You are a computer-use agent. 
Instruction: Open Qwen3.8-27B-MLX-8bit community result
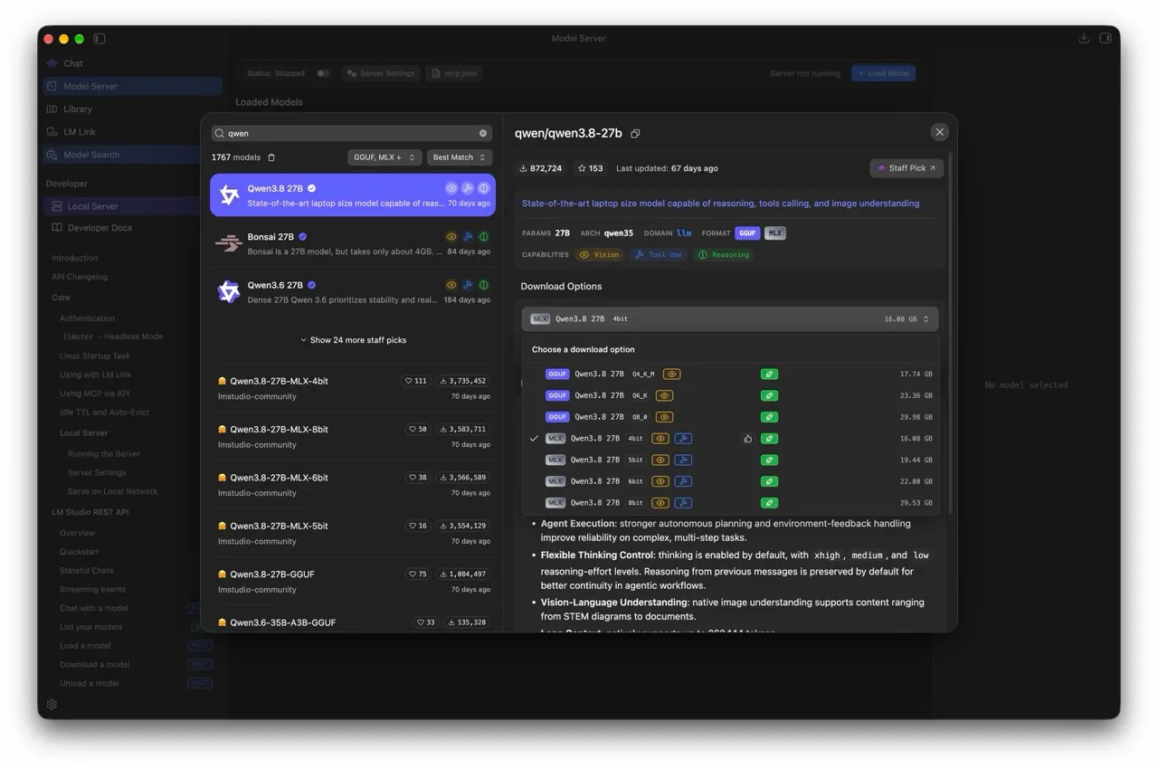coord(353,436)
